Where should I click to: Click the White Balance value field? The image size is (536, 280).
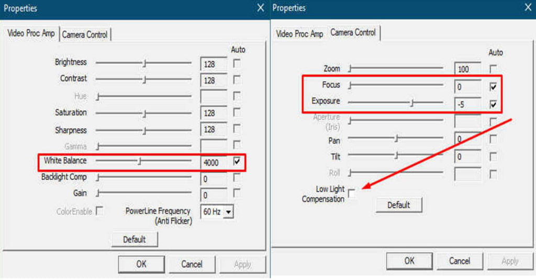(214, 162)
